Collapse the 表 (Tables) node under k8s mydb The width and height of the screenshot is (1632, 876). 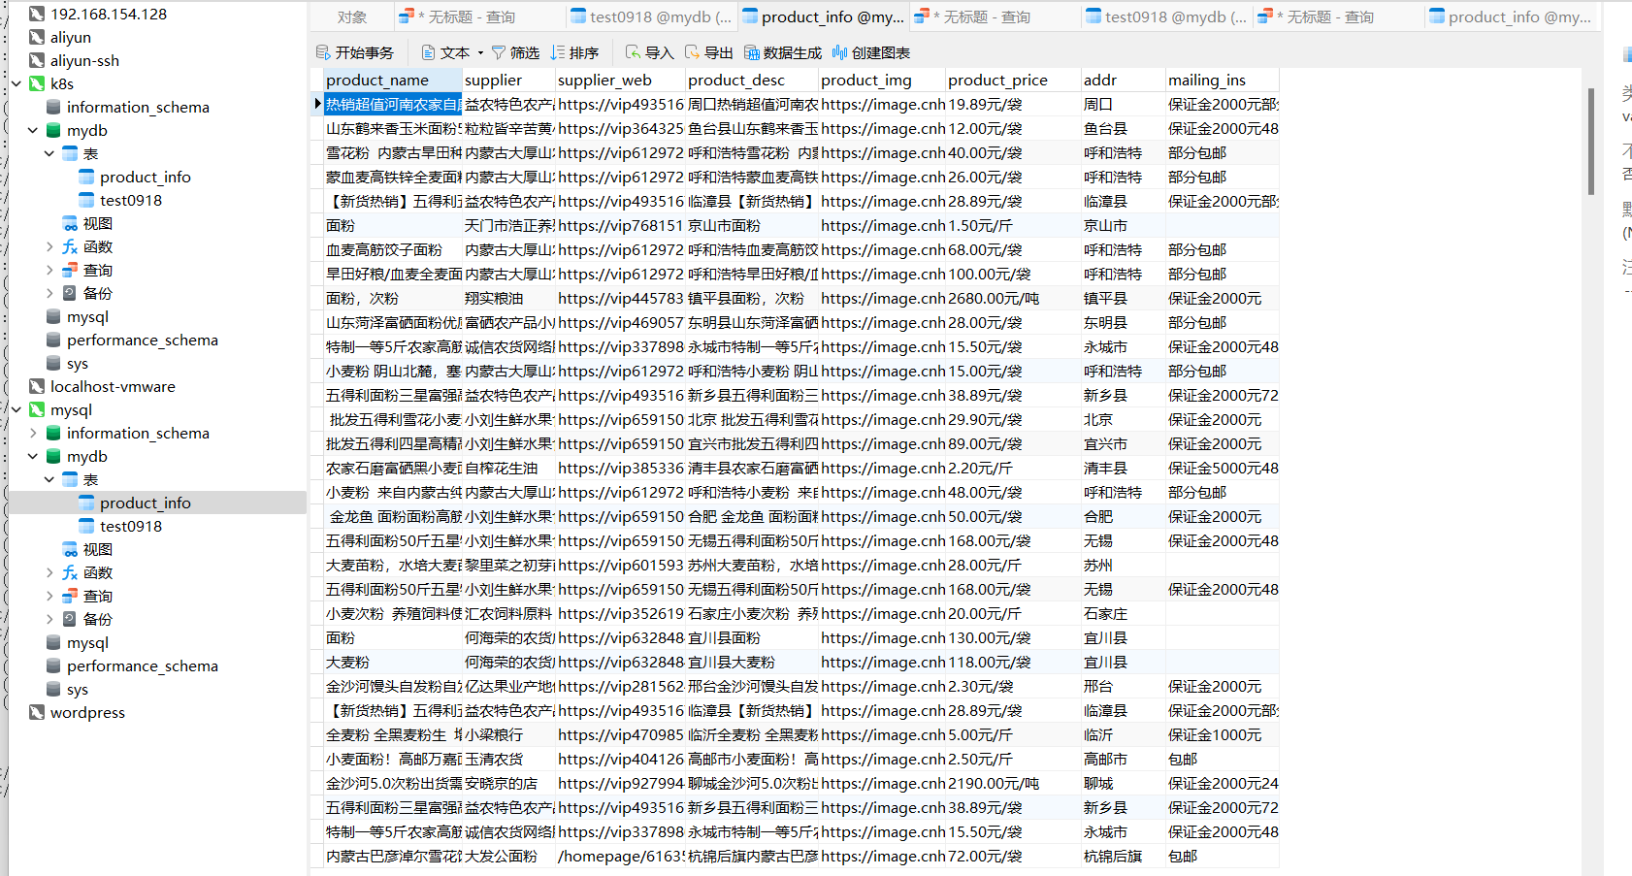[x=49, y=153]
